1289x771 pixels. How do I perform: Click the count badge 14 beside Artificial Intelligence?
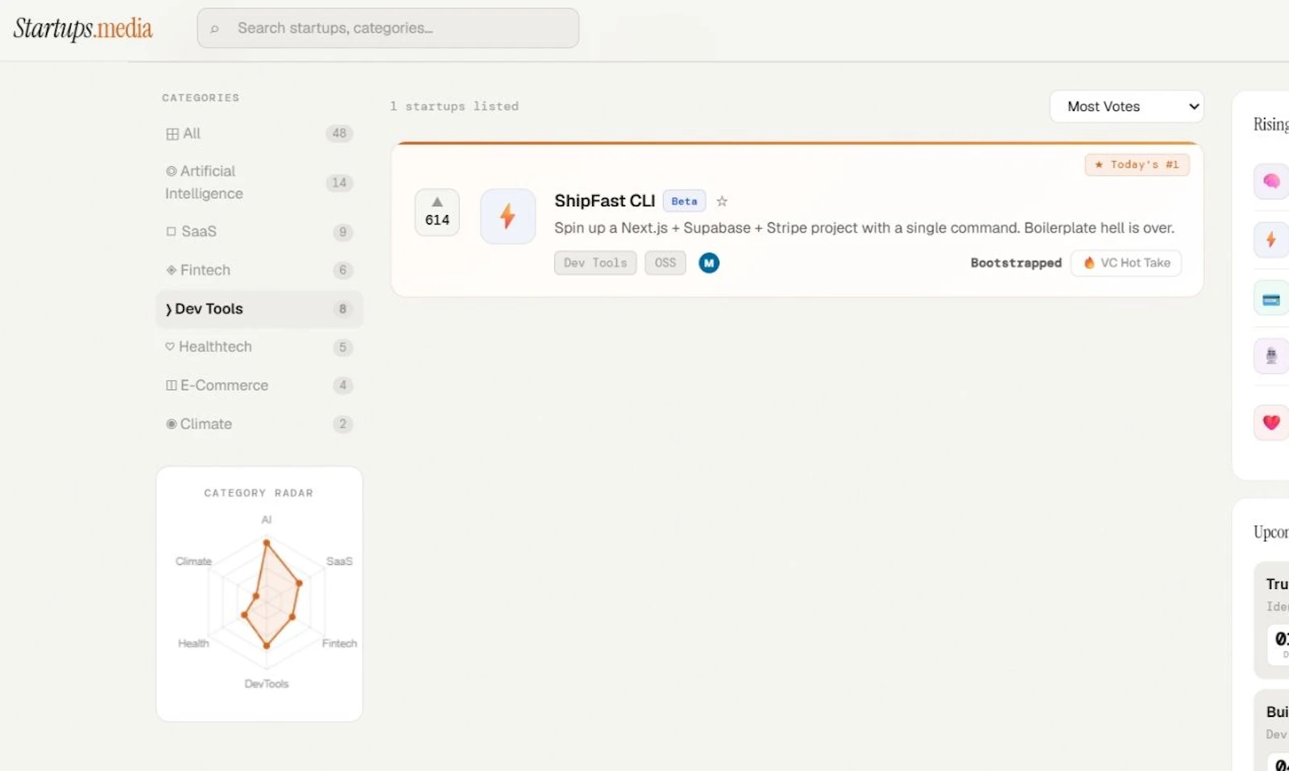coord(339,183)
